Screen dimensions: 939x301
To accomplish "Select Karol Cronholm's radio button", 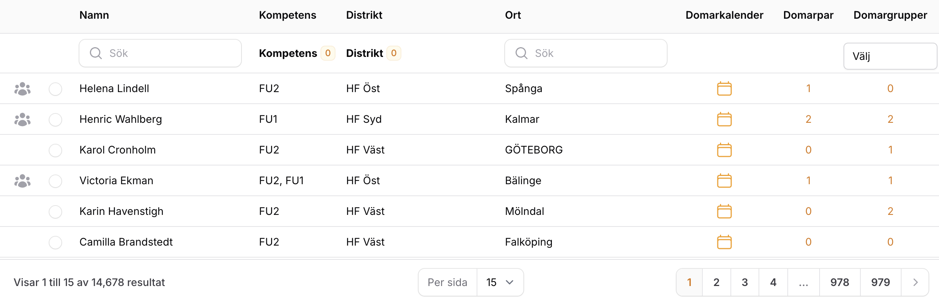I will pos(55,150).
